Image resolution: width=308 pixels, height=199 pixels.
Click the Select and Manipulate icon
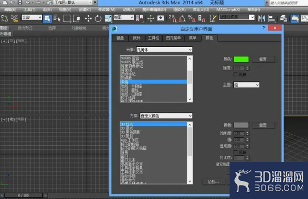click(151, 18)
